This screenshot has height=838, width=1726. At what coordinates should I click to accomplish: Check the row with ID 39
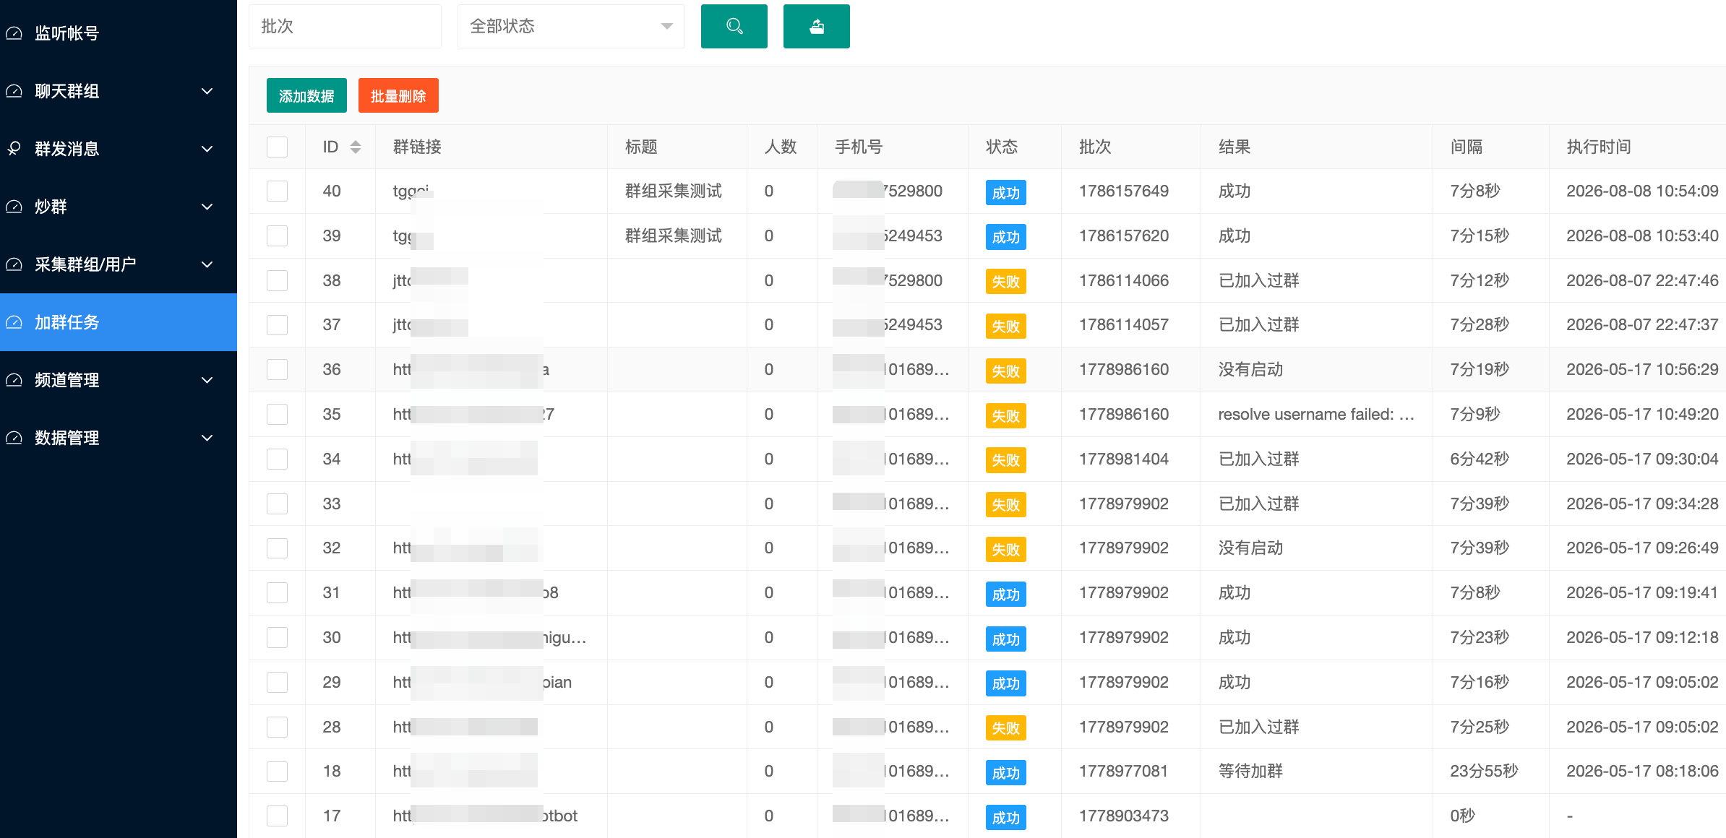coord(277,236)
